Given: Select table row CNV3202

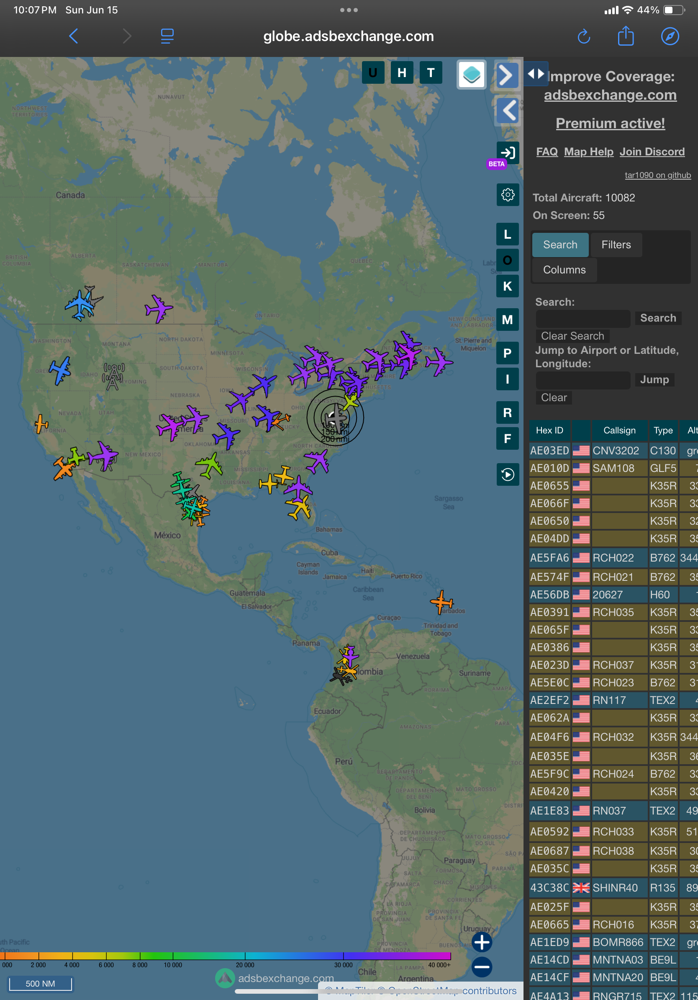Looking at the screenshot, I should [613, 451].
